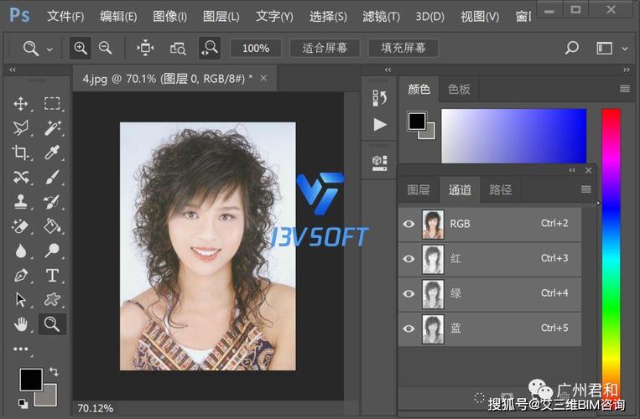Select the Eyedropper tool
The width and height of the screenshot is (640, 419).
tap(52, 153)
